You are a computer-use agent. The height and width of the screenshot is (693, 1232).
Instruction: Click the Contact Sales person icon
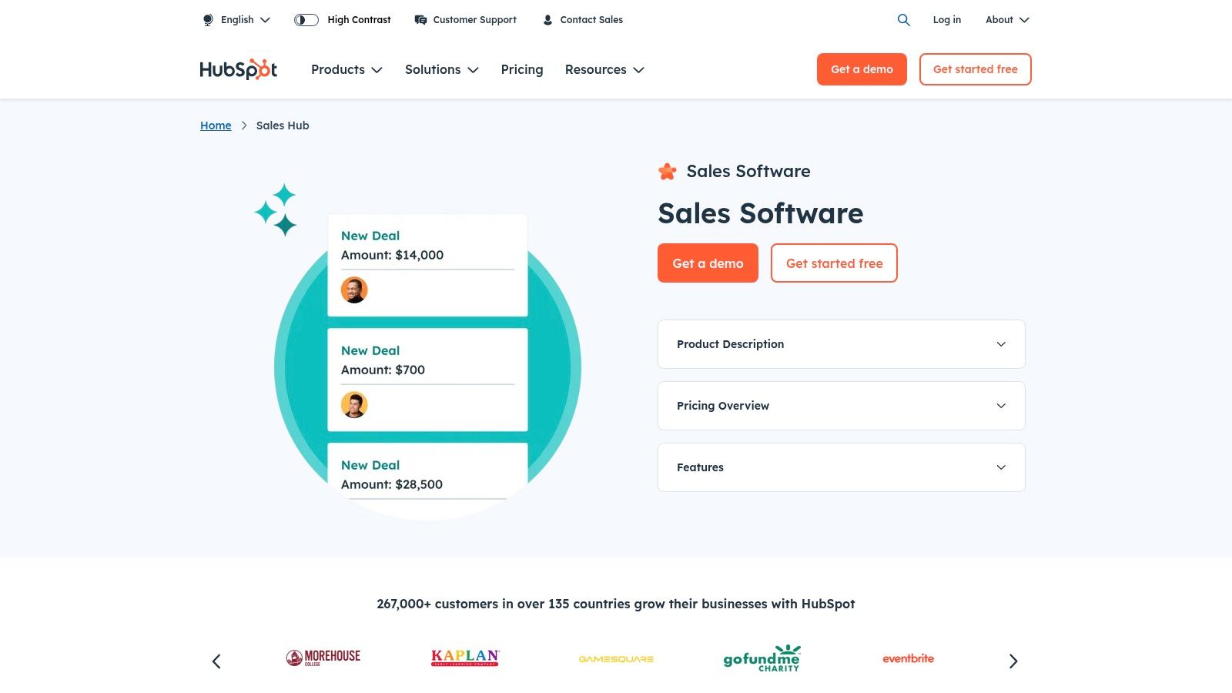pyautogui.click(x=547, y=19)
